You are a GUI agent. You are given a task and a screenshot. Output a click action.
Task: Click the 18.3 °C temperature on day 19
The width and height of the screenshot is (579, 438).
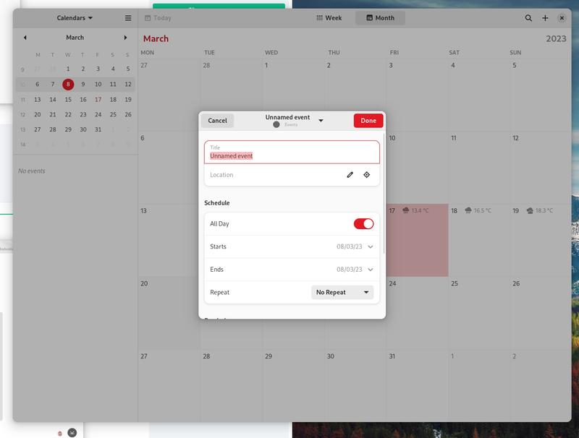pos(544,210)
